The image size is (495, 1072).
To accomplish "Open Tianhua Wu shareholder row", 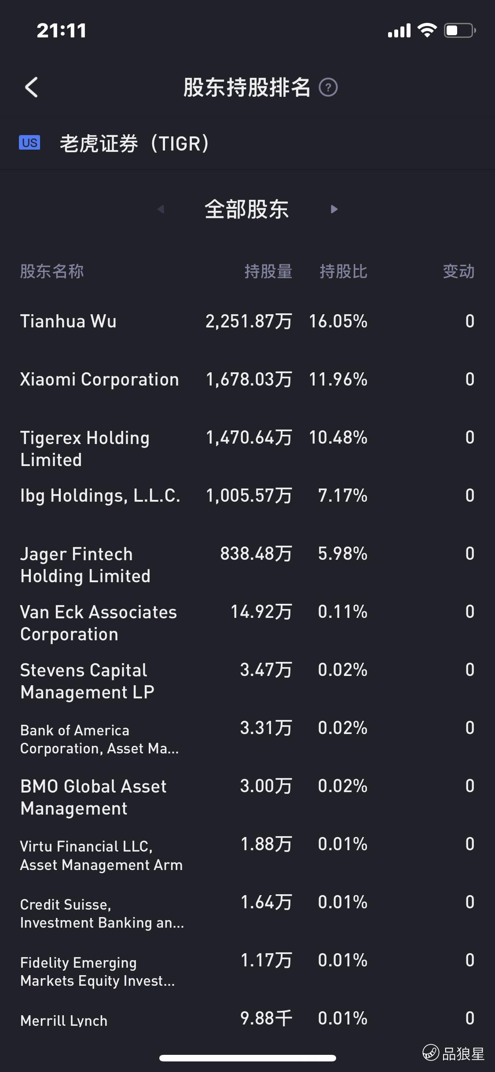I will 247,321.
